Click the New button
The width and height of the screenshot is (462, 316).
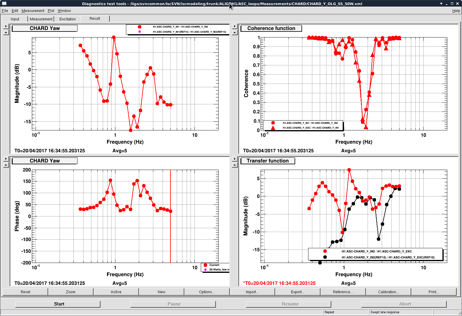161,292
